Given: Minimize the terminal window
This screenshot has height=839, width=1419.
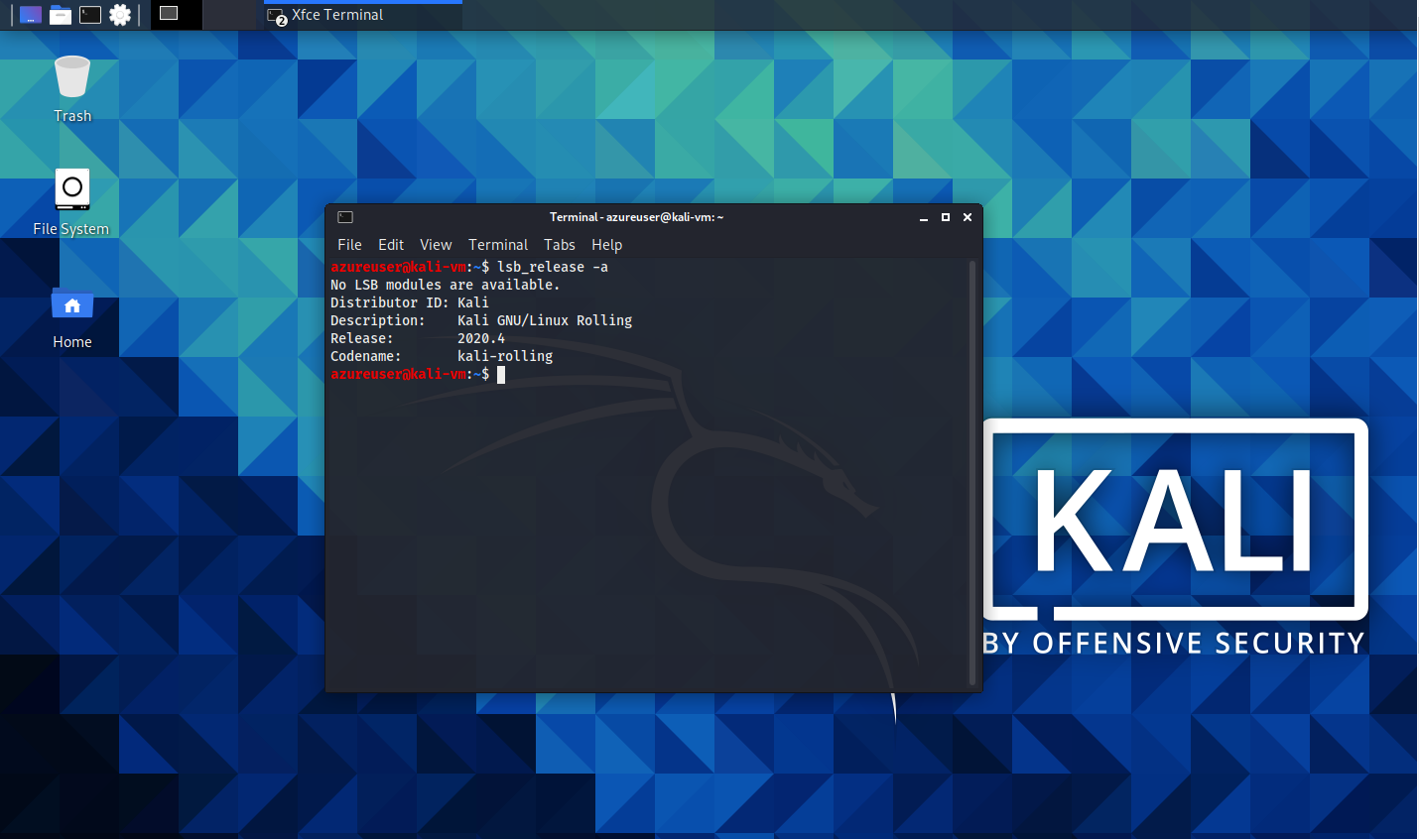Looking at the screenshot, I should [924, 217].
